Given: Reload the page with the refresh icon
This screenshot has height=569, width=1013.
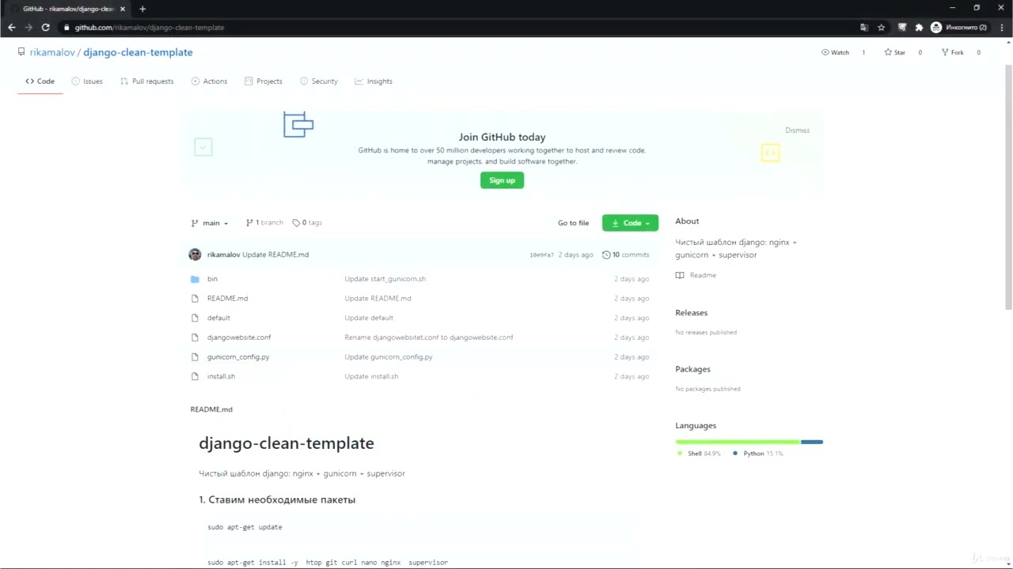Looking at the screenshot, I should 46,27.
